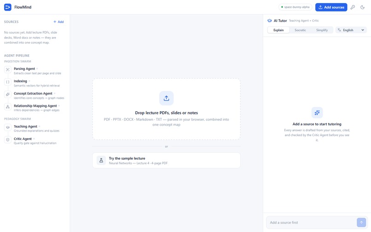Viewport: 371px width, 232px height.
Task: Switch to the Simplify mode tab
Action: pos(322,30)
